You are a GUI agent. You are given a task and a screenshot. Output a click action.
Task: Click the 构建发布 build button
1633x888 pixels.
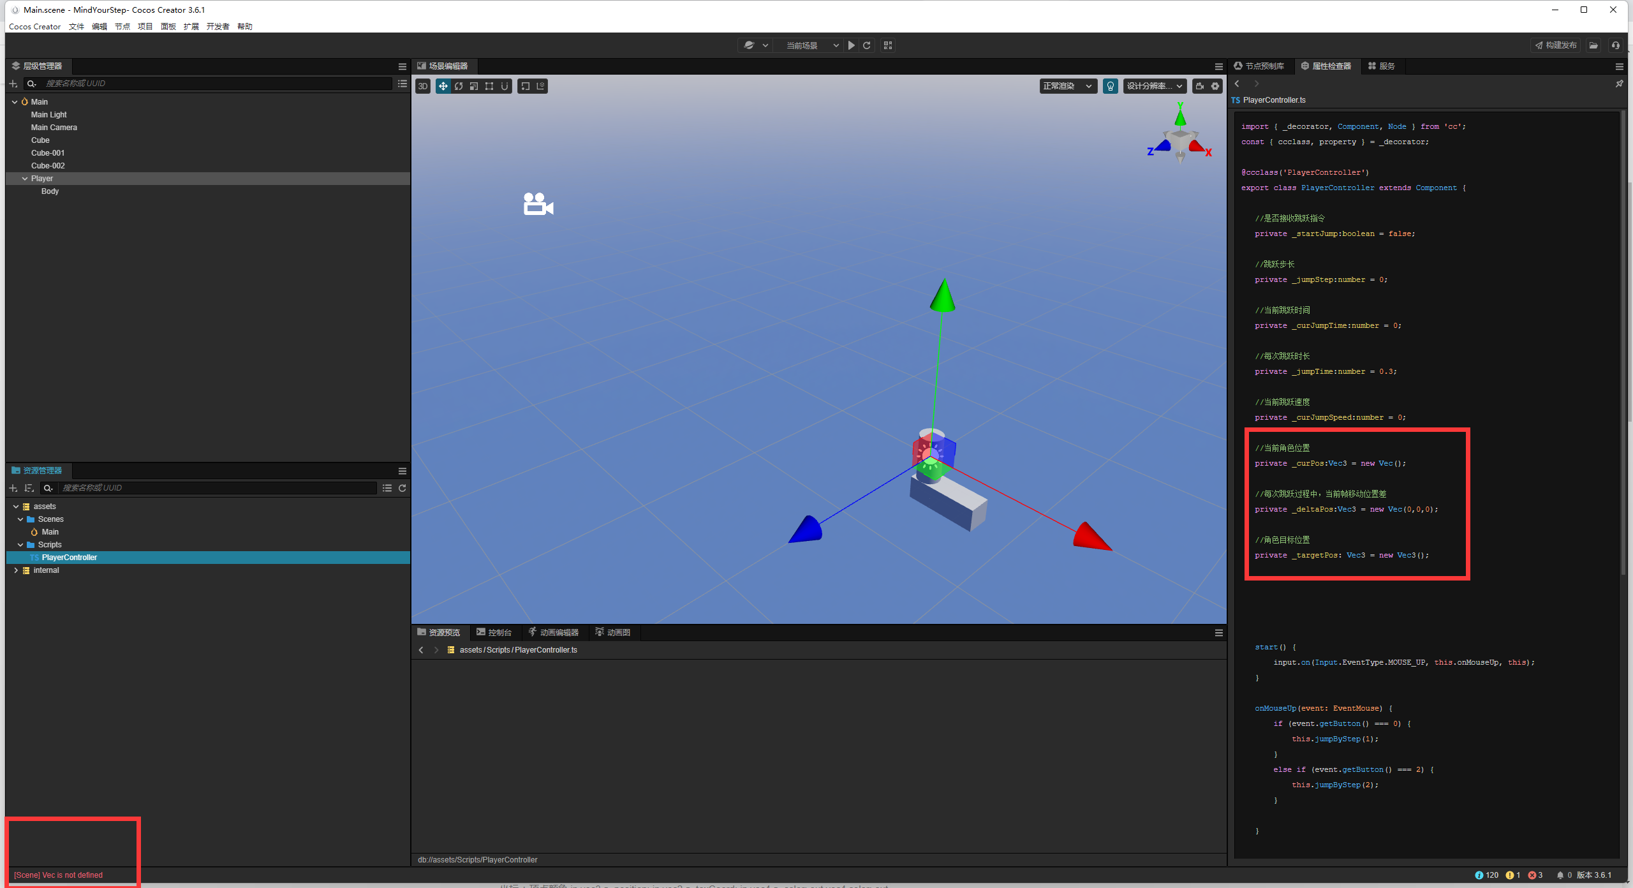(x=1556, y=45)
